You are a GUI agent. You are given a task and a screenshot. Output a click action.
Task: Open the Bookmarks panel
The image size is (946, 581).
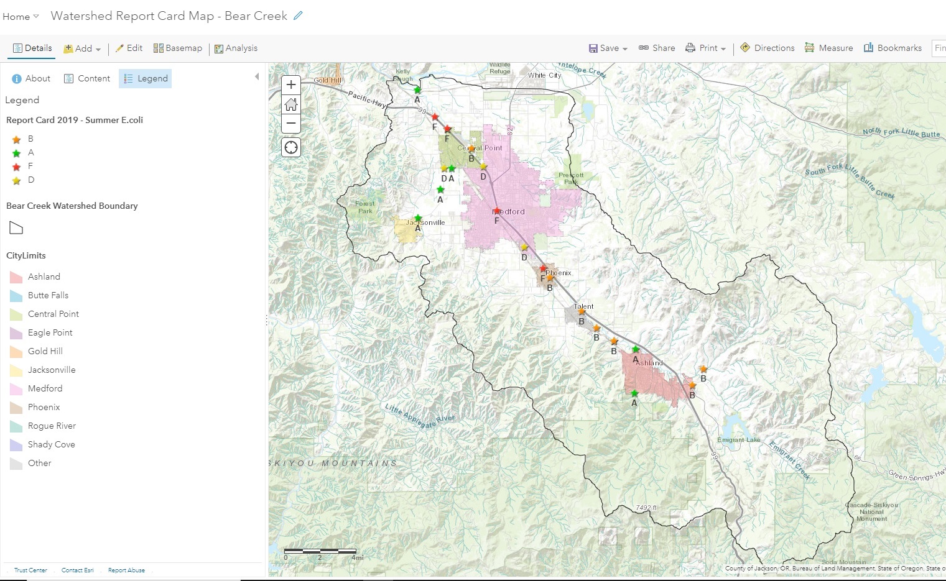pyautogui.click(x=893, y=48)
